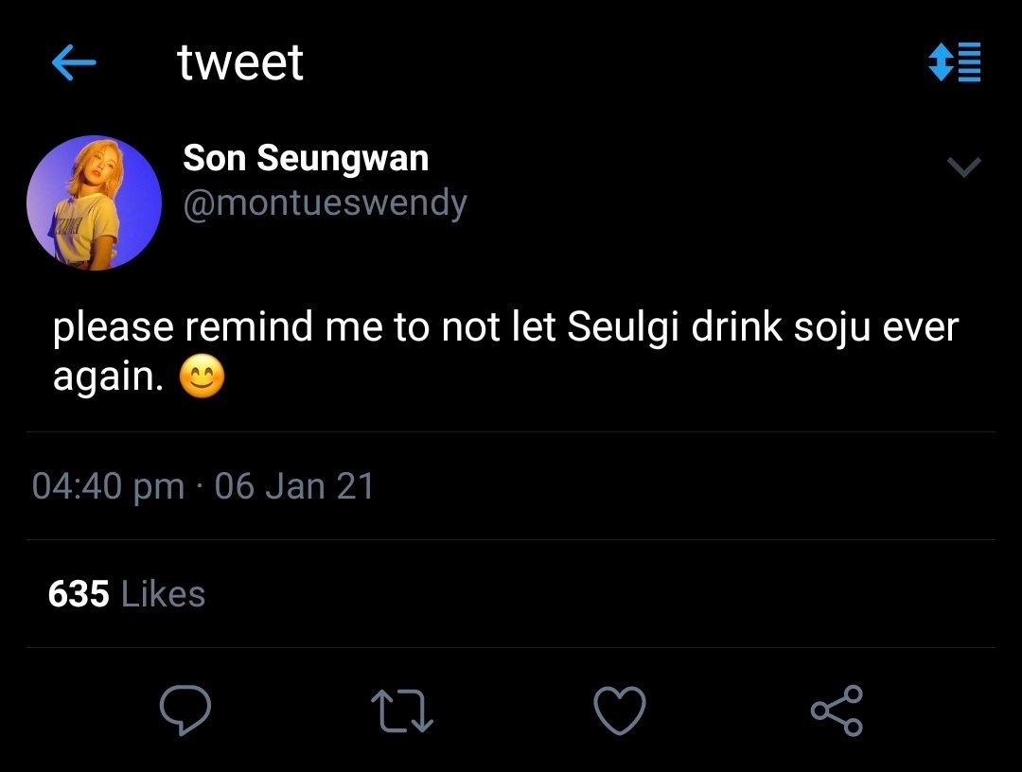The image size is (1022, 772).
Task: Share the tweet via share icon
Action: [x=837, y=711]
